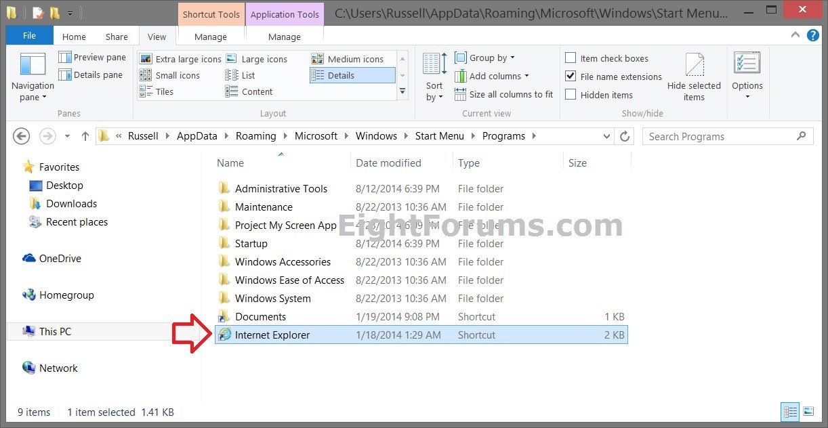Click the Search Programs field
The height and width of the screenshot is (428, 828).
point(727,136)
